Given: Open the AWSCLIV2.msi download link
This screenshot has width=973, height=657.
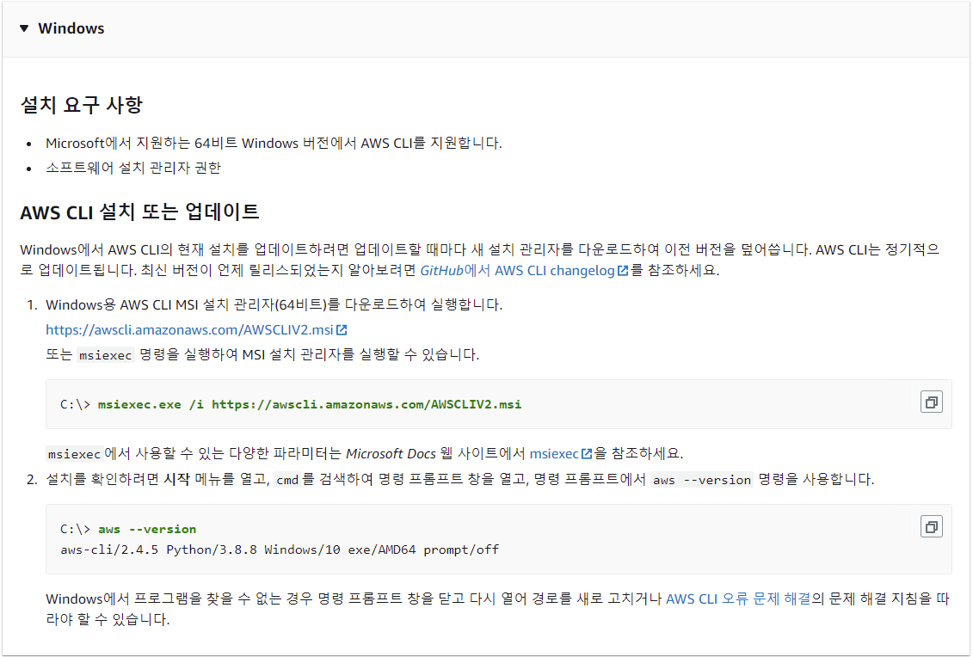Looking at the screenshot, I should pos(190,329).
